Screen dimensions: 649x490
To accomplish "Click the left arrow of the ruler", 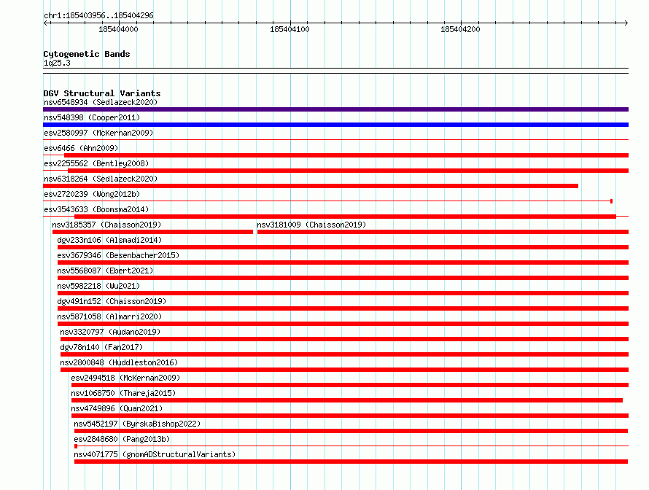I will pyautogui.click(x=46, y=23).
